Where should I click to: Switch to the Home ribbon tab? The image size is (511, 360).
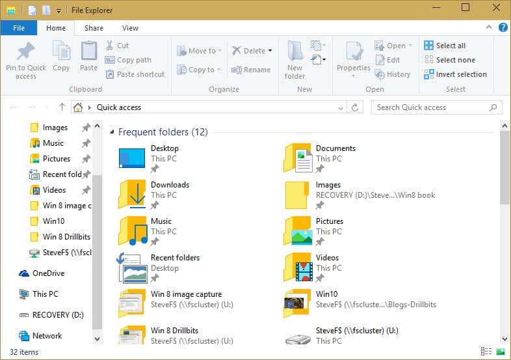point(56,28)
